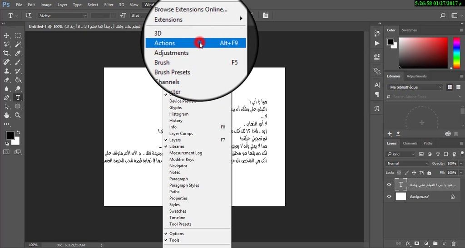
Task: Open collapsed Paragraph panel icon
Action: 377,94
